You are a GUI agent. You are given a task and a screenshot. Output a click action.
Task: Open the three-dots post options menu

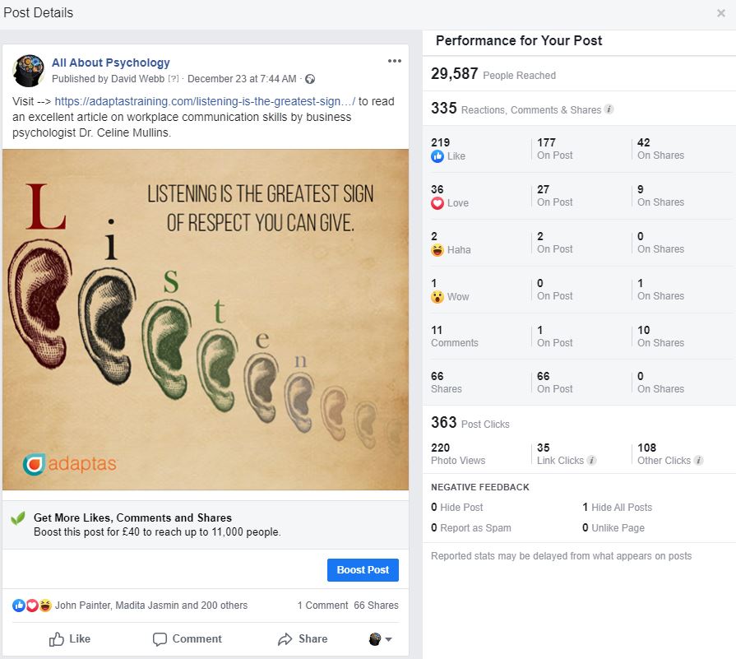pos(395,61)
